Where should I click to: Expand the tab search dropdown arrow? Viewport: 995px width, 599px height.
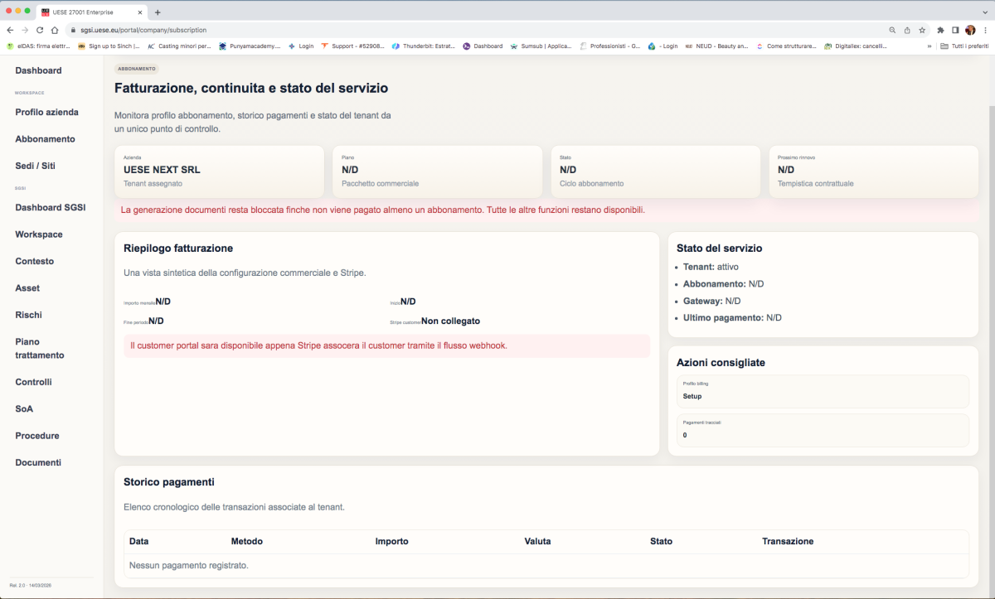(983, 12)
